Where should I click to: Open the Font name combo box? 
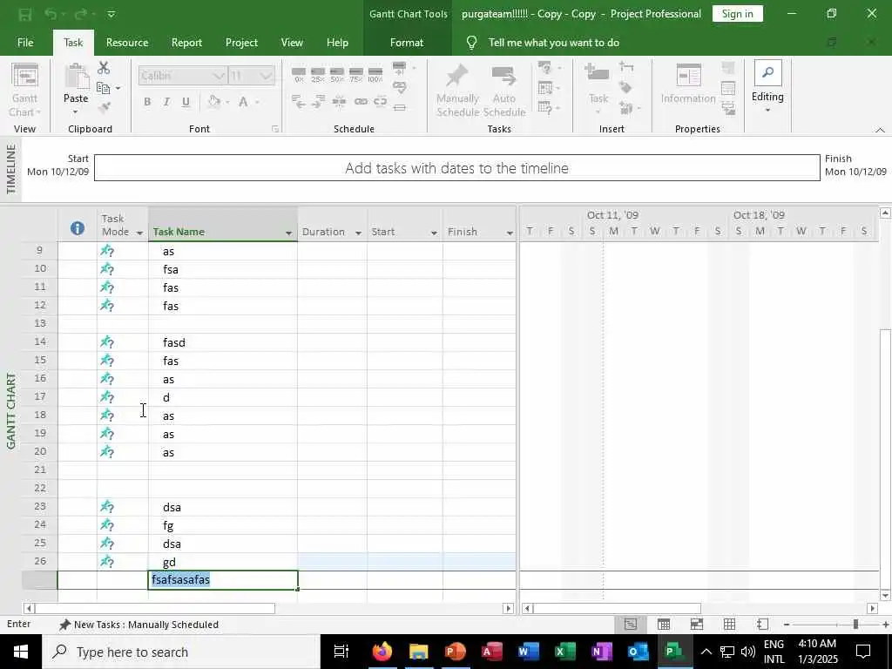click(x=183, y=76)
